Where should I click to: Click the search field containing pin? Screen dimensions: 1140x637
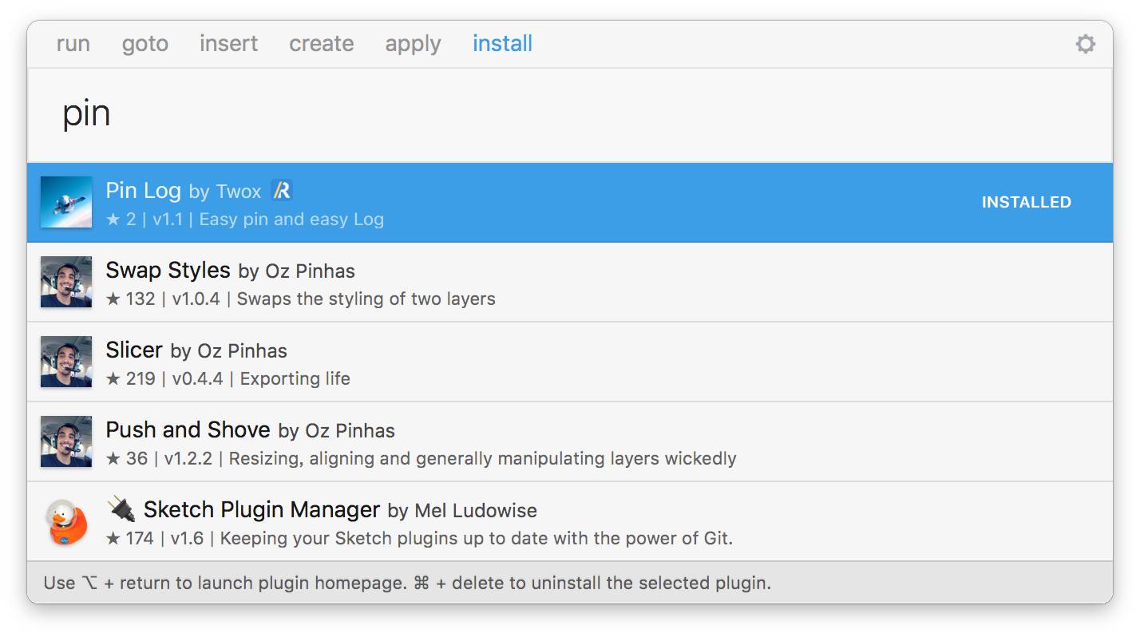click(x=570, y=115)
